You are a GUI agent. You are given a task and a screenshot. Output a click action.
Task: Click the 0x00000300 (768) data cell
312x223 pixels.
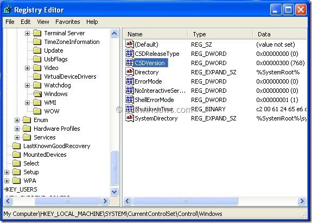pos(281,63)
